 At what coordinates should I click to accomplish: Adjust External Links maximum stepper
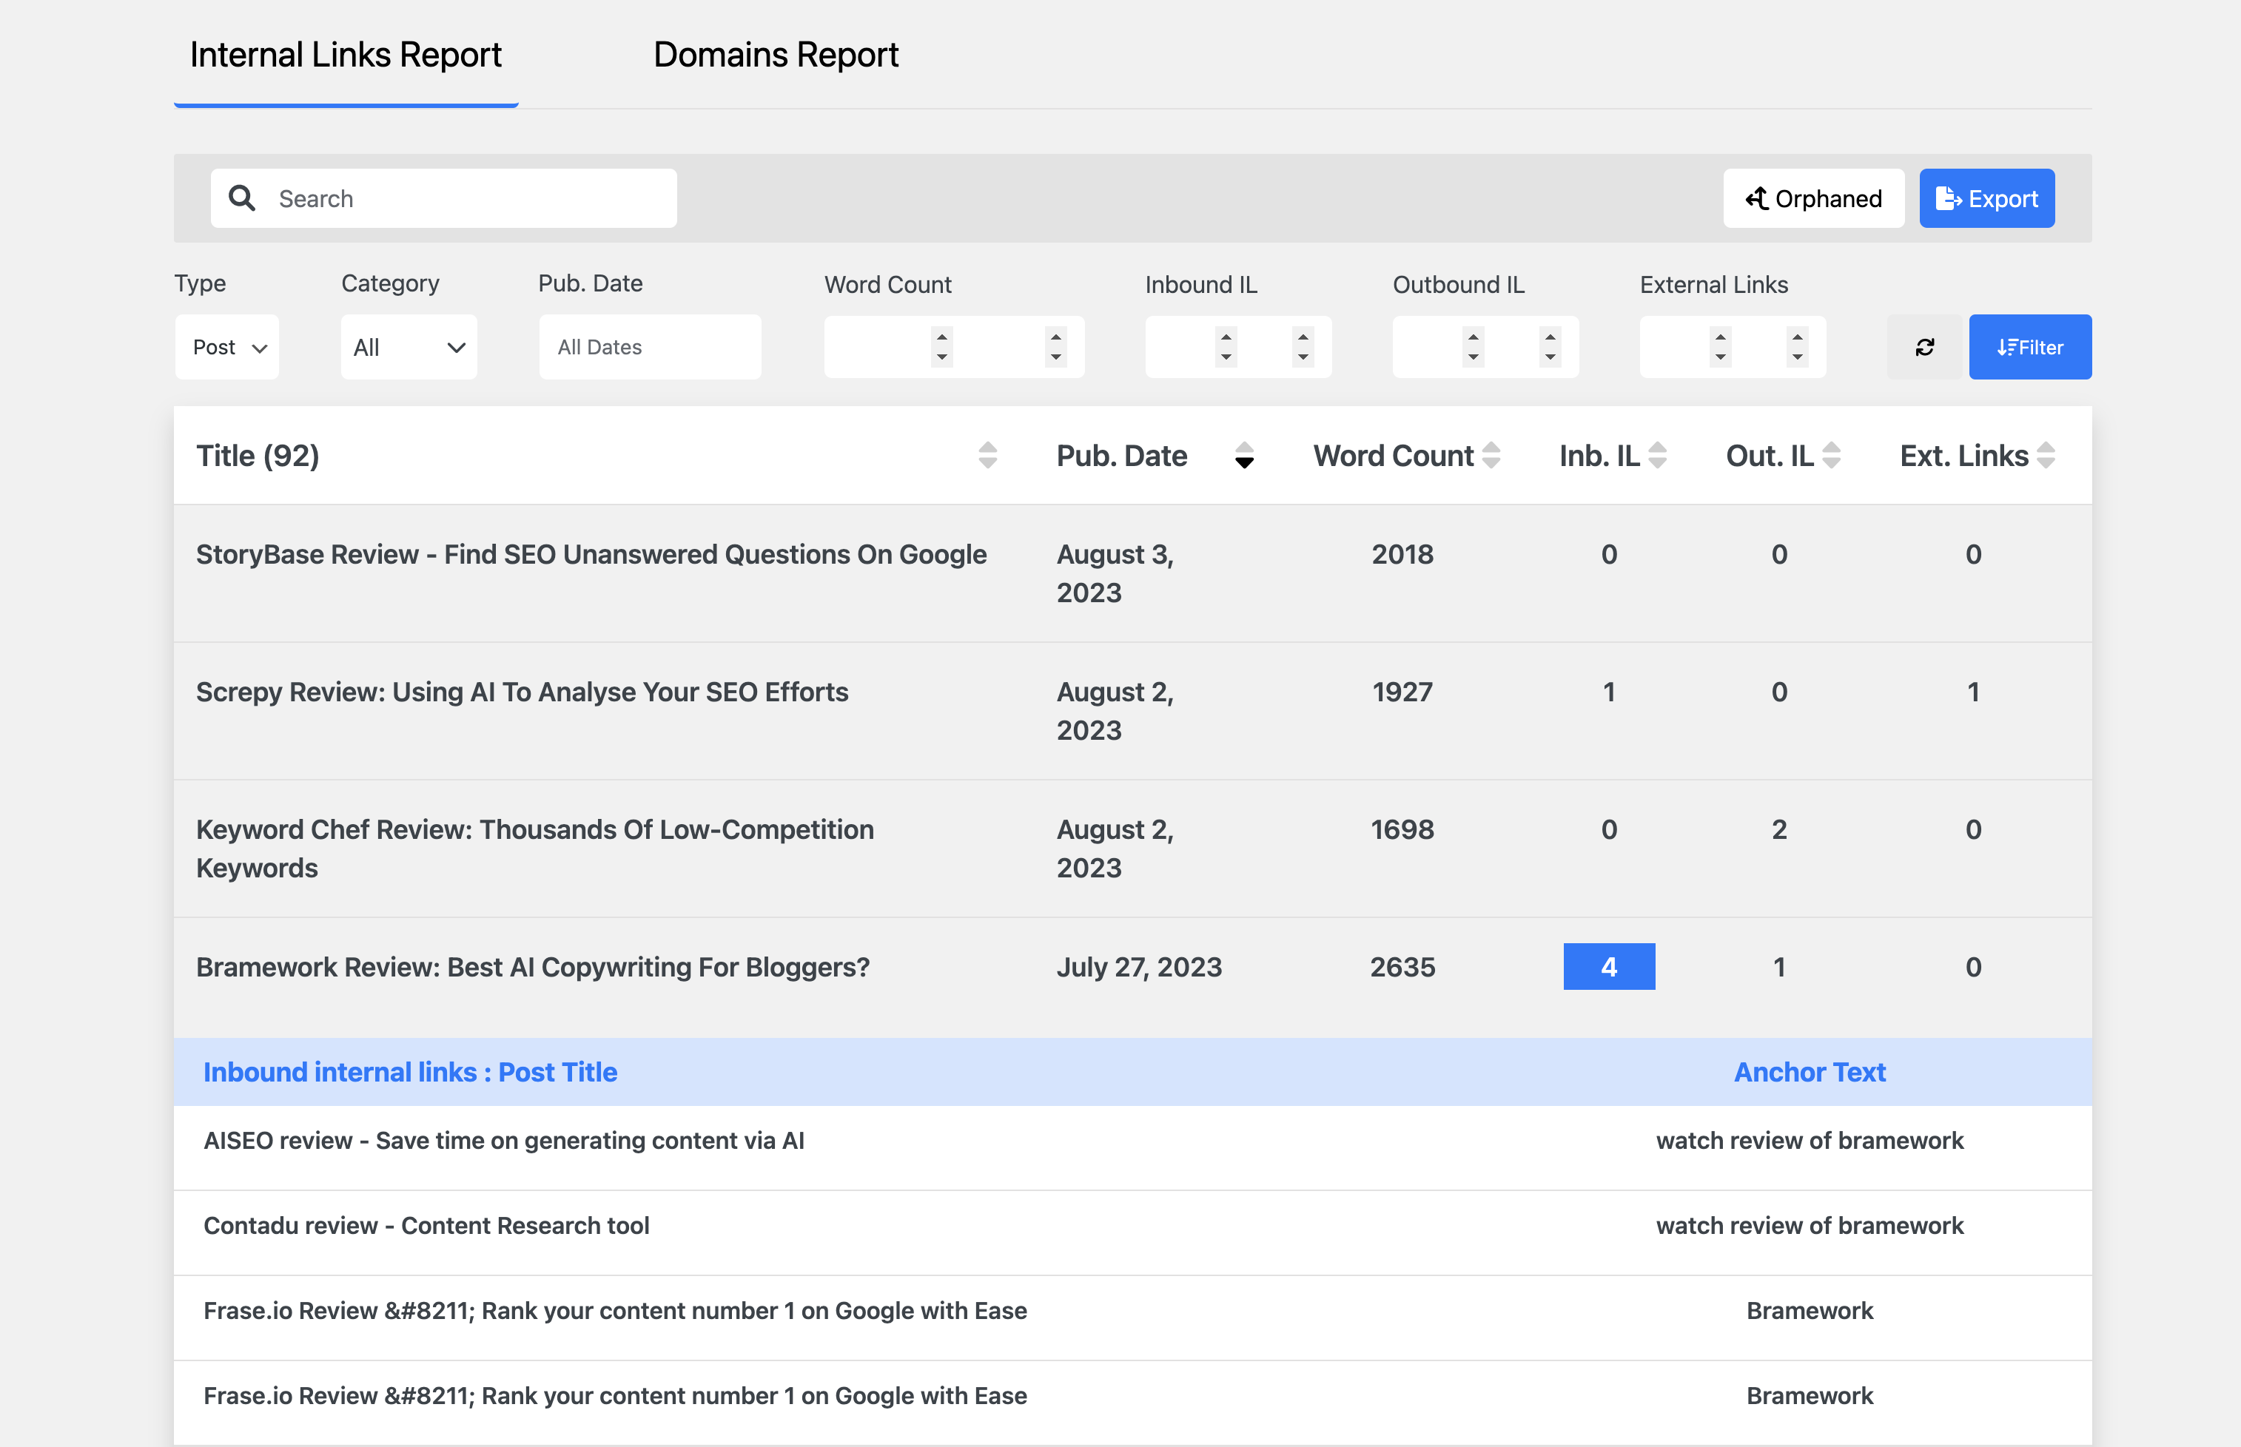coord(1797,347)
